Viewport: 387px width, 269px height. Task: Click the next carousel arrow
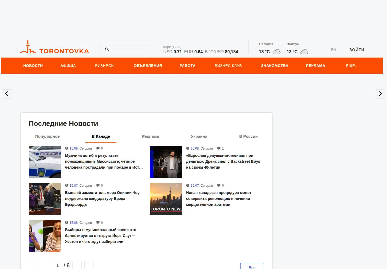(380, 94)
